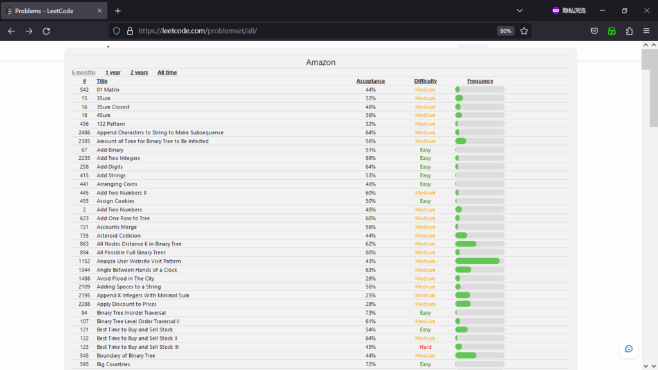Click the scrollbar down arrow

(x=654, y=366)
